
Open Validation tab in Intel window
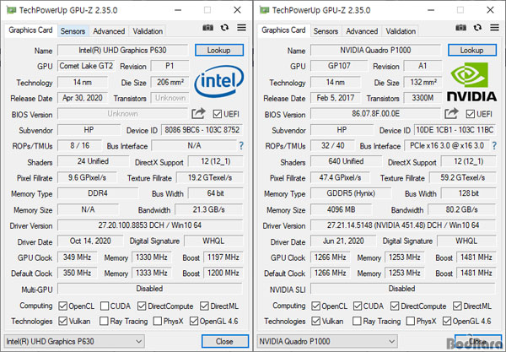coord(148,31)
